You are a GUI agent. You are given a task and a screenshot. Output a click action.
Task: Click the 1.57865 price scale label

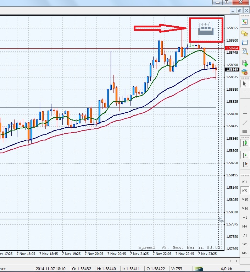click(x=232, y=249)
